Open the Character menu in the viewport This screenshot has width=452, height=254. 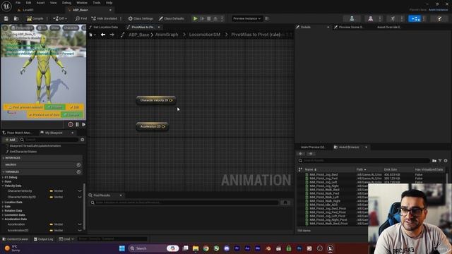click(71, 28)
